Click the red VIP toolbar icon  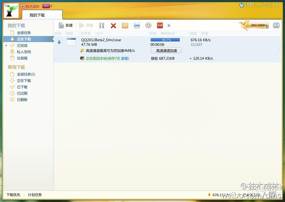160,25
